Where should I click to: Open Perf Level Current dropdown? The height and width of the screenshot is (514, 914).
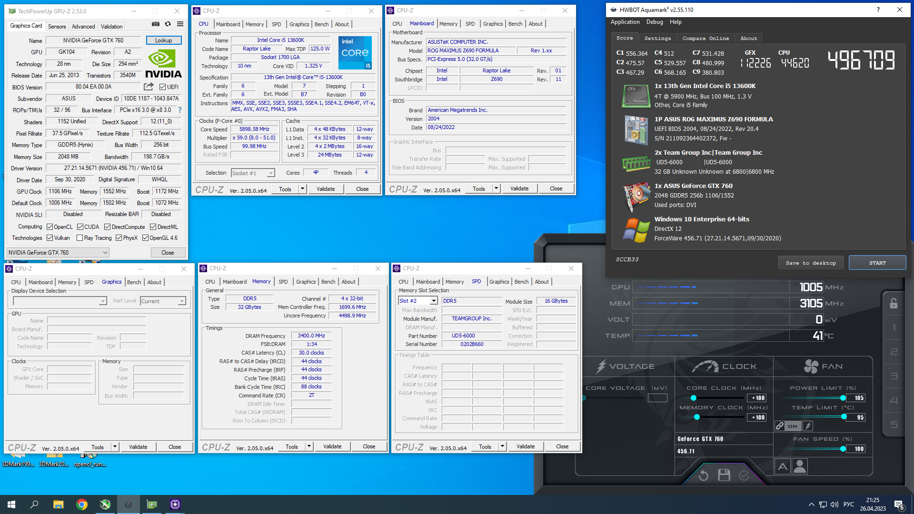point(163,301)
